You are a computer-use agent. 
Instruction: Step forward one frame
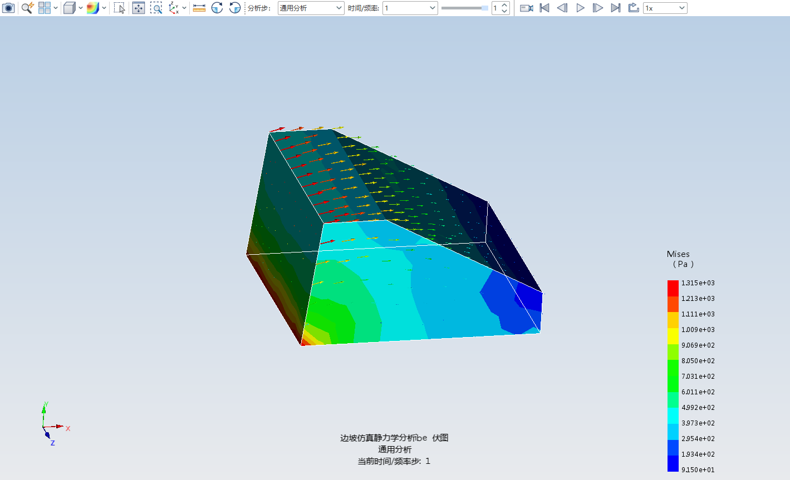pyautogui.click(x=598, y=8)
